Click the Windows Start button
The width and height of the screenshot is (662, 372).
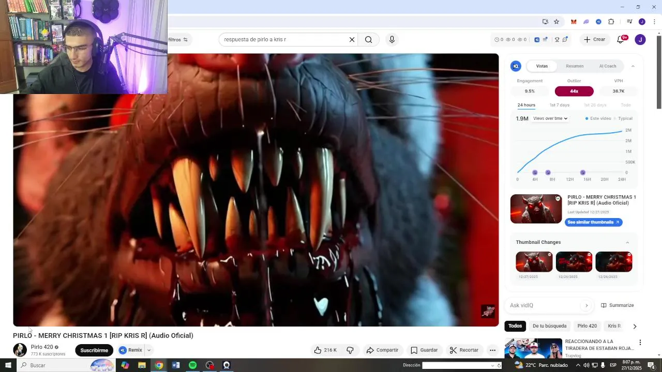click(x=8, y=365)
